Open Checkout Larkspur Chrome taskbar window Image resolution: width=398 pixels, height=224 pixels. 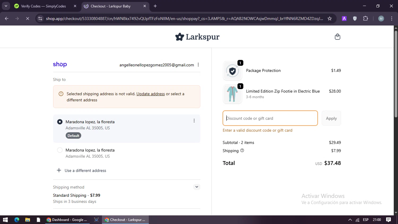point(126,220)
